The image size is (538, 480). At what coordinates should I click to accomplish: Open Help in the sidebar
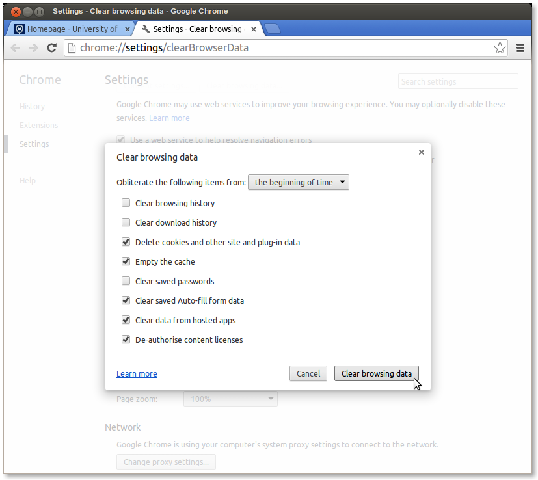[27, 180]
